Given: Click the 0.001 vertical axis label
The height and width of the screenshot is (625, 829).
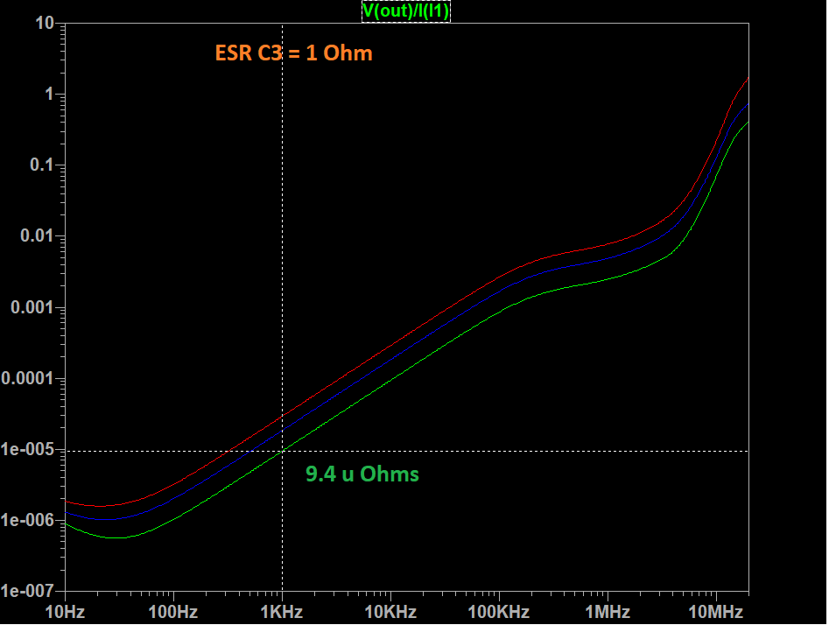Looking at the screenshot, I should [x=32, y=307].
